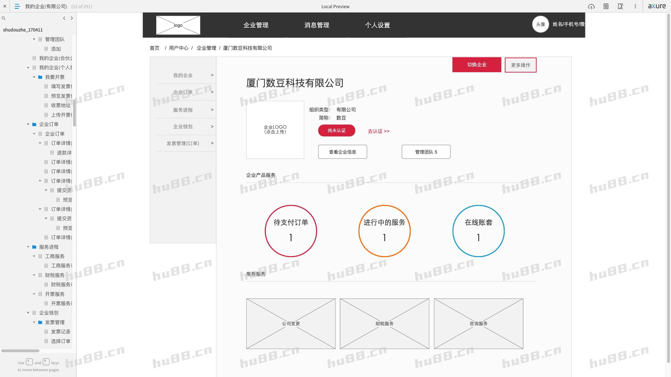Switch to the 消息管理 navigation tab
This screenshot has width=671, height=377.
click(x=316, y=25)
